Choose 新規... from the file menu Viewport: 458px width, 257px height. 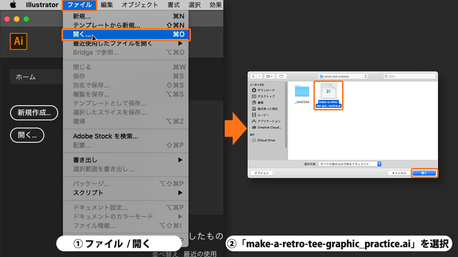coord(126,16)
